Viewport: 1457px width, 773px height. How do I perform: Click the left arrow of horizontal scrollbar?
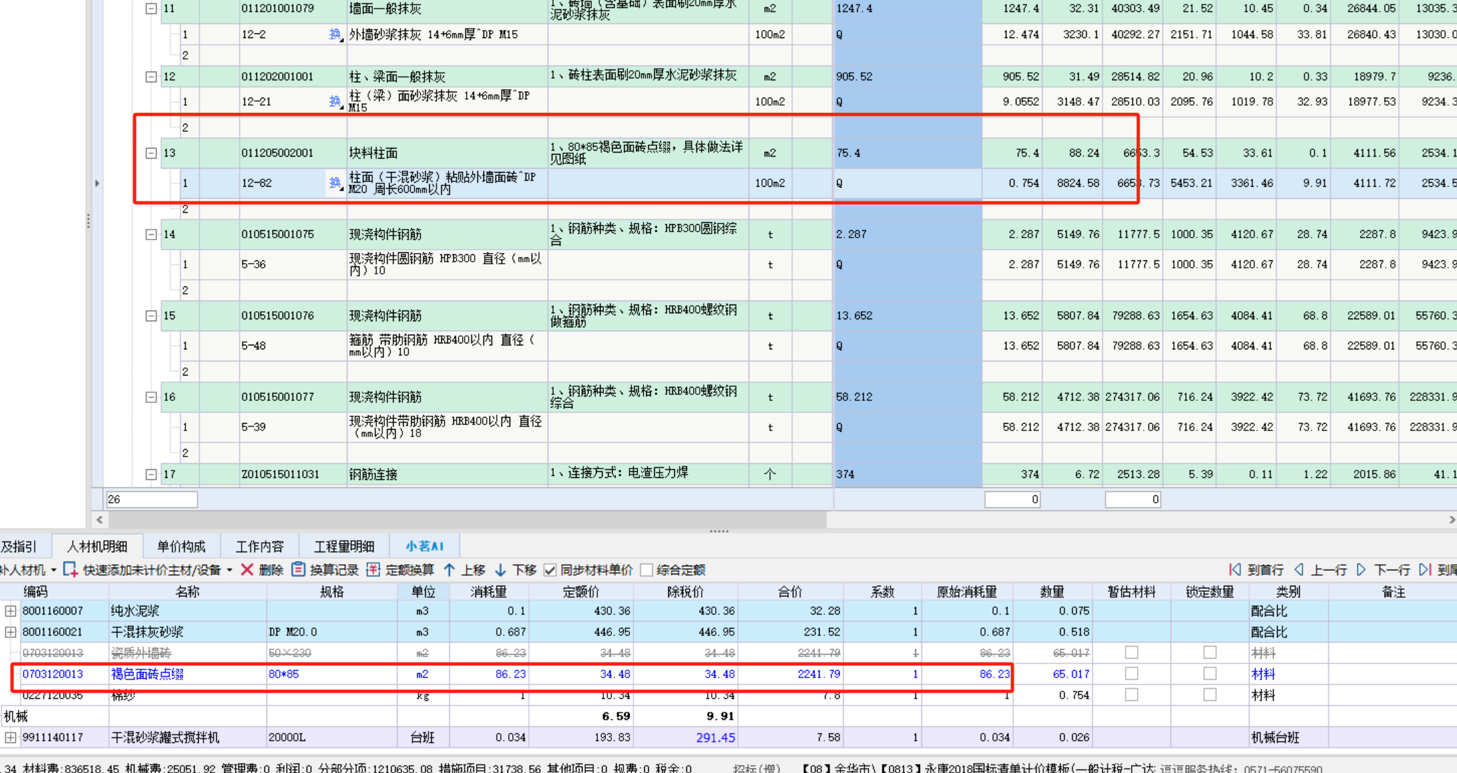click(100, 519)
